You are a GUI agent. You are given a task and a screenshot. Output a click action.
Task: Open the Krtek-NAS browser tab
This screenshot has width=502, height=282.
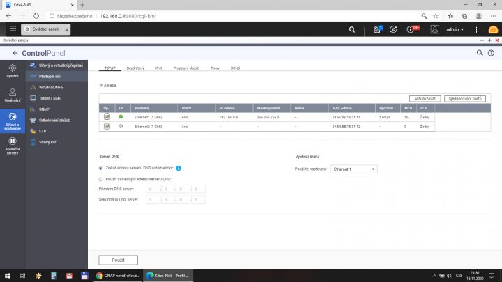[x=38, y=5]
